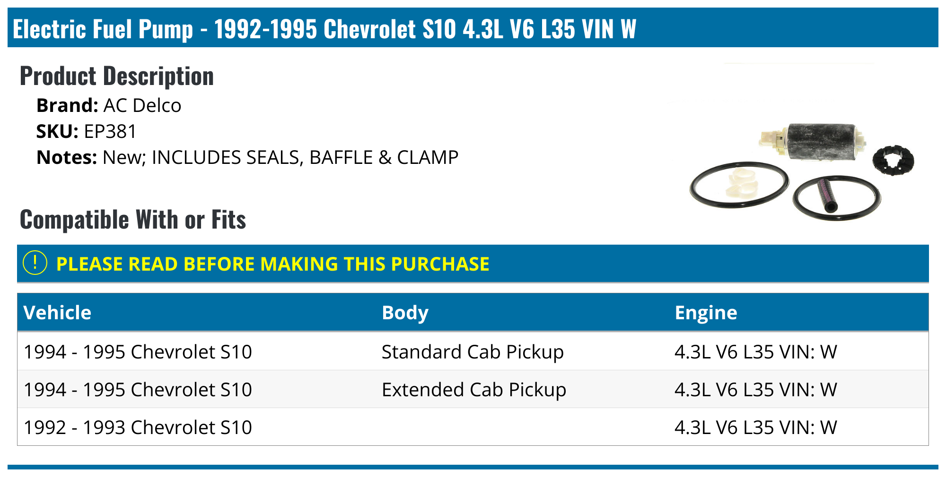The image size is (946, 477).
Task: Click the Standard Cab Pickup cell
Action: (473, 352)
